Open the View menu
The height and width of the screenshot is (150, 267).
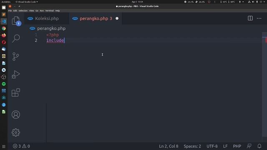32,11
